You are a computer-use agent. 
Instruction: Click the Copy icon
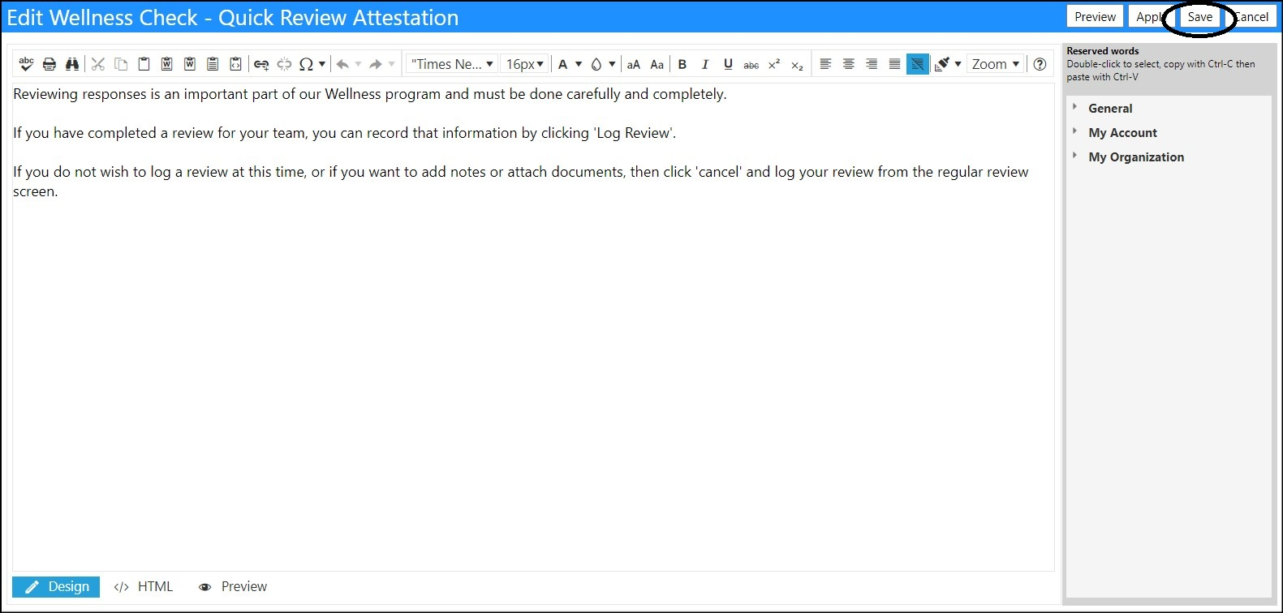point(121,64)
